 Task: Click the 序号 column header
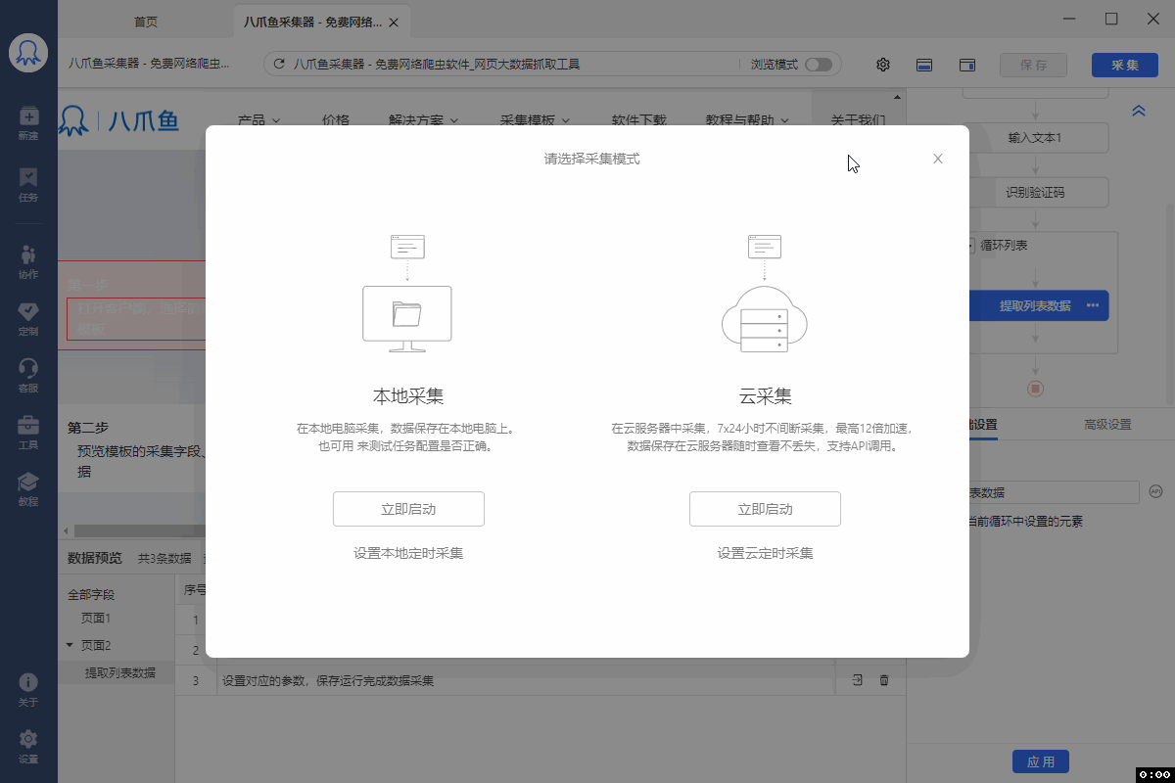click(194, 590)
